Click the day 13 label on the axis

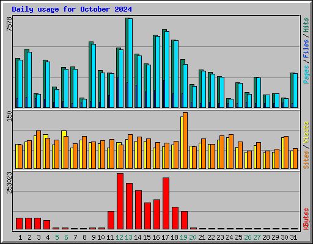pyautogui.click(x=129, y=237)
